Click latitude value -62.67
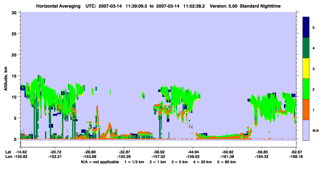The width and height of the screenshot is (329, 169). [x=296, y=152]
